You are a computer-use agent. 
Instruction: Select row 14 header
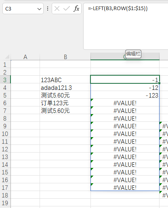(x=5, y=165)
